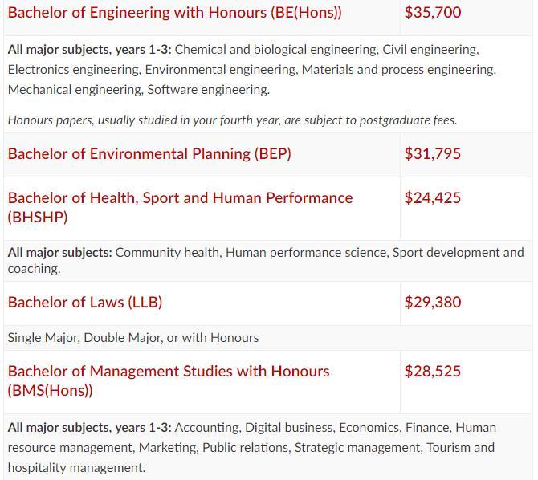Open Bachelor of Environmental Planning (BEP) link
The image size is (538, 480).
(149, 153)
